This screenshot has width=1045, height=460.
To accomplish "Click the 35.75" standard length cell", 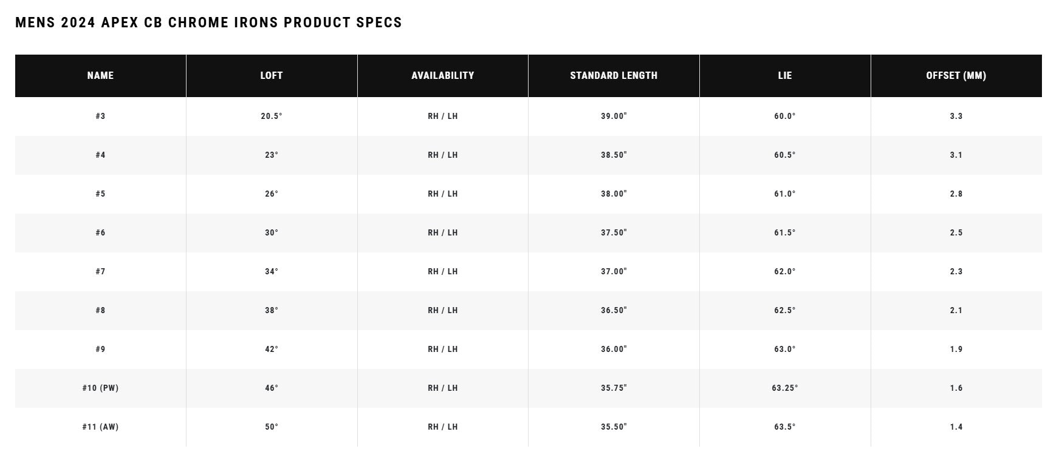I will pyautogui.click(x=614, y=388).
